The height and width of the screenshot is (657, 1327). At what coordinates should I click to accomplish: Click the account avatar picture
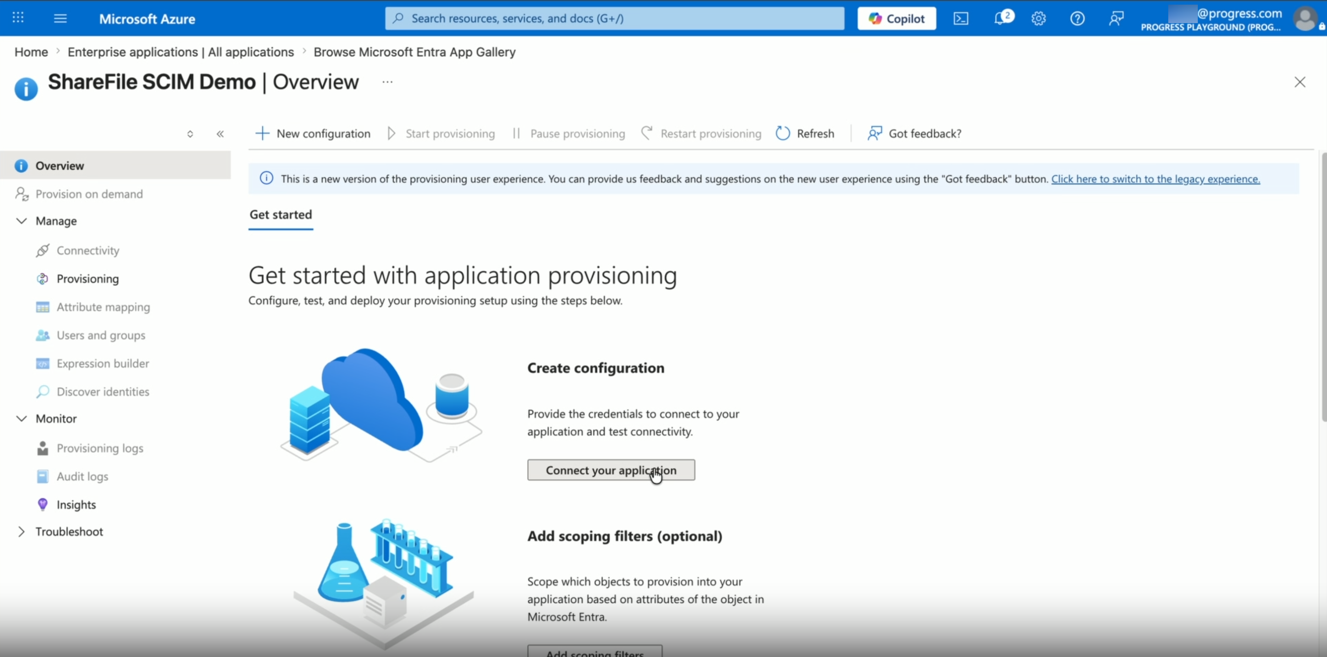point(1305,18)
